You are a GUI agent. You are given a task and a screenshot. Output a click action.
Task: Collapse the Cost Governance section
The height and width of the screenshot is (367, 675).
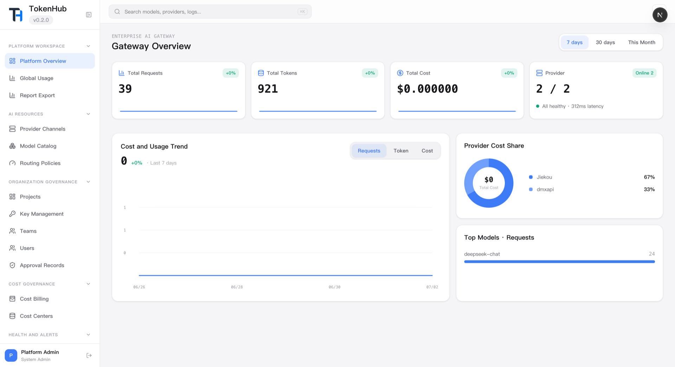tap(88, 284)
